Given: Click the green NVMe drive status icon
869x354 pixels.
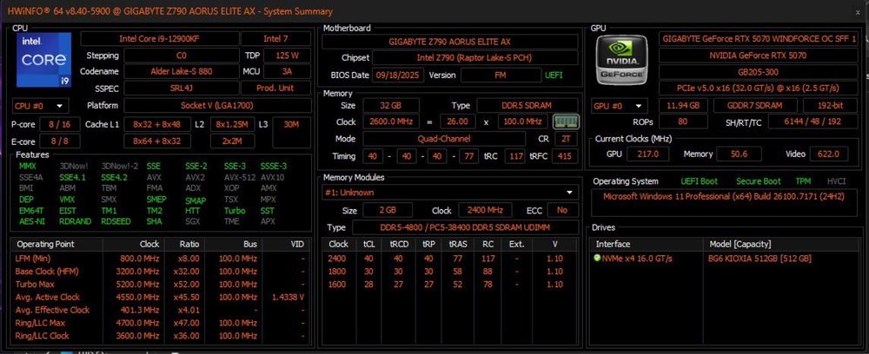Looking at the screenshot, I should (x=597, y=259).
